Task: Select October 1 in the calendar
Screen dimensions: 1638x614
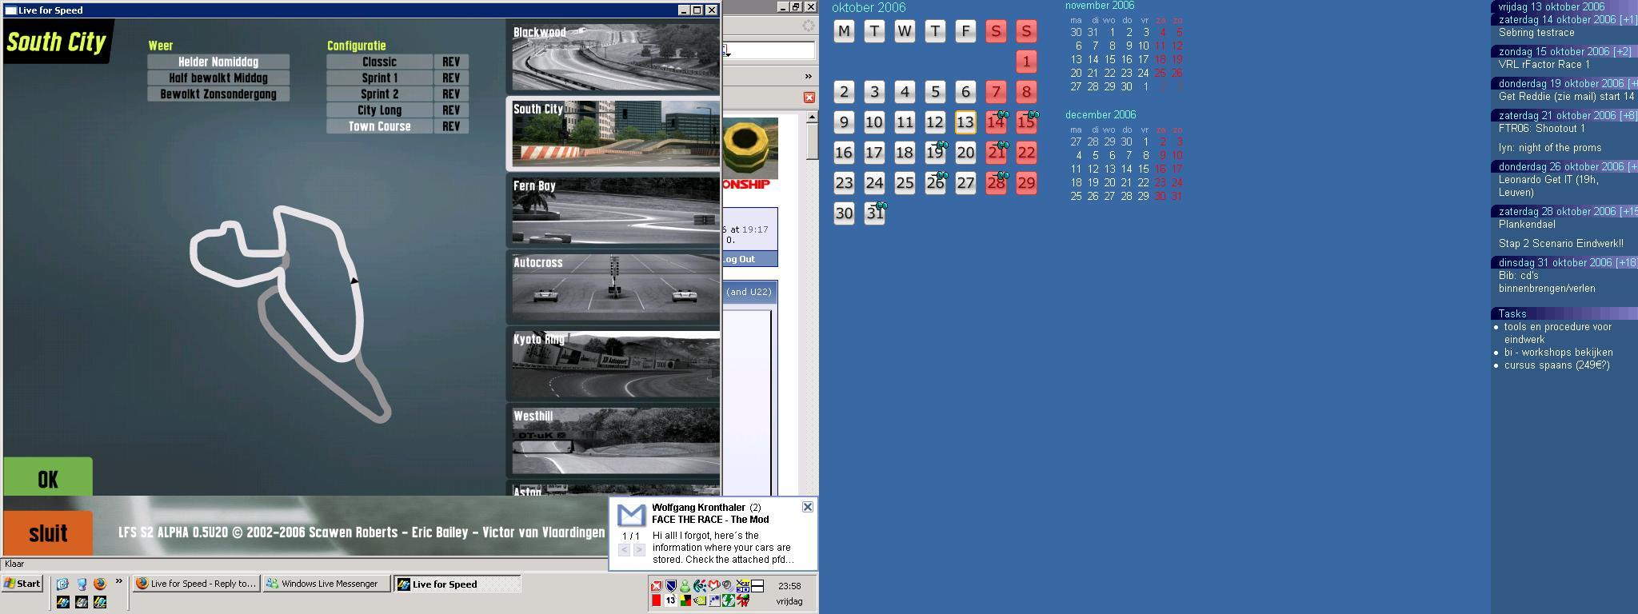Action: tap(1026, 62)
